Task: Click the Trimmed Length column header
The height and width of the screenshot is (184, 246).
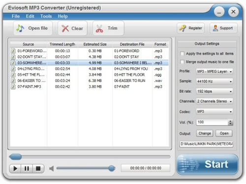Action: click(62, 44)
